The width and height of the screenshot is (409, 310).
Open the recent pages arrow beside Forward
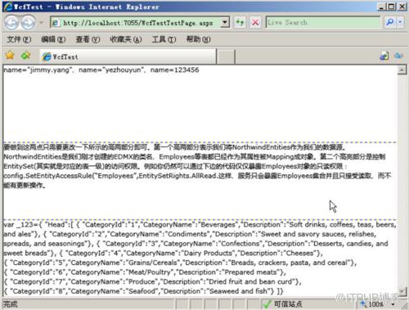(x=41, y=23)
